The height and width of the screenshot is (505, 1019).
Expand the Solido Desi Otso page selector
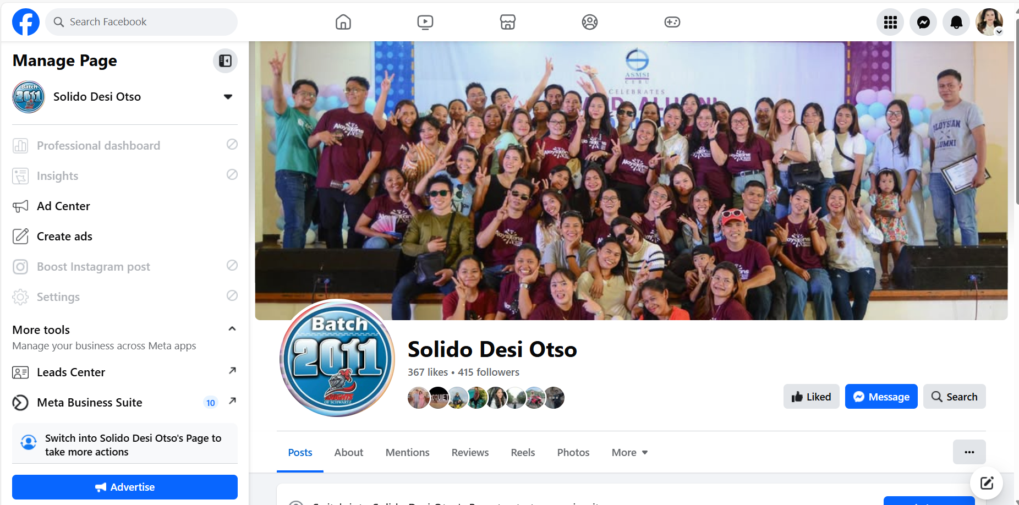[x=228, y=97]
